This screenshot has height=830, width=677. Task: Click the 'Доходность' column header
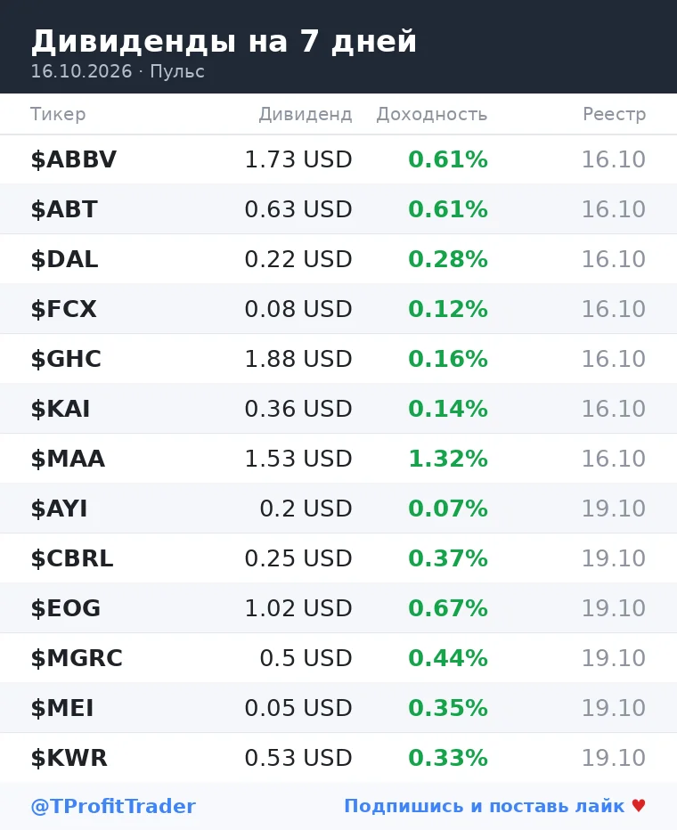432,114
